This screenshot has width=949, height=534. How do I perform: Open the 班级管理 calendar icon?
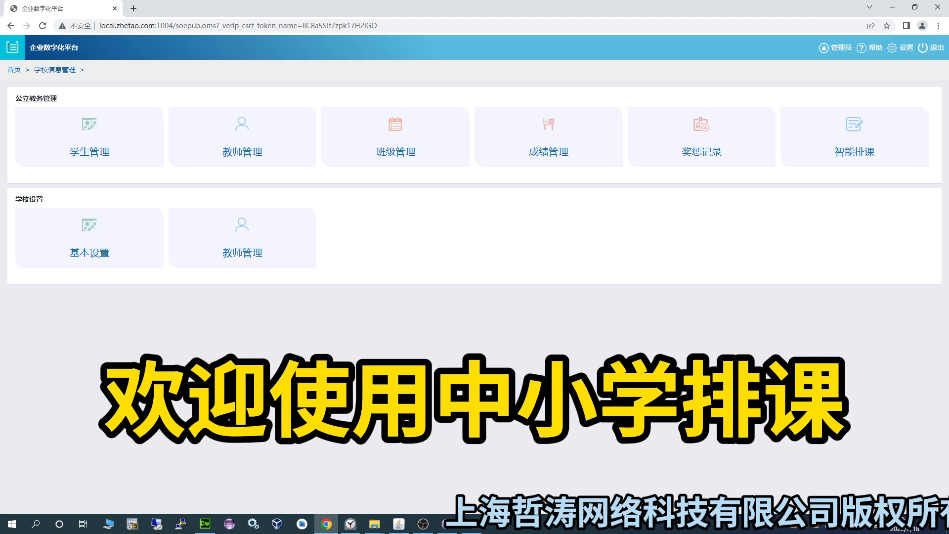click(x=395, y=124)
